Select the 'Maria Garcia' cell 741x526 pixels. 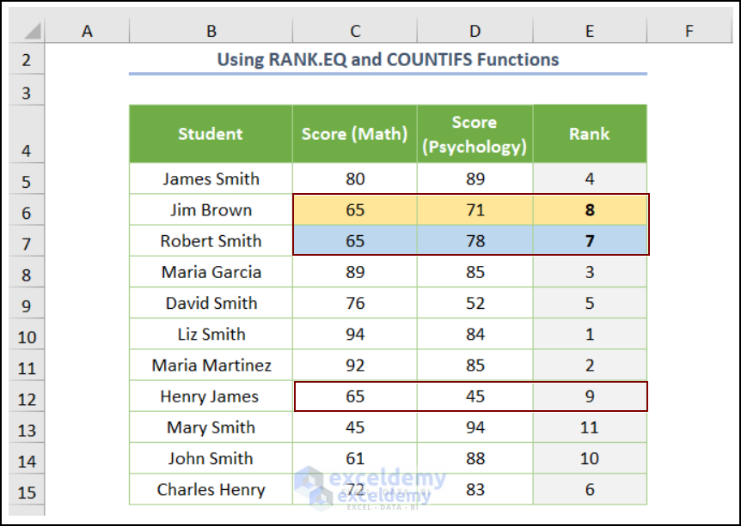pyautogui.click(x=211, y=272)
